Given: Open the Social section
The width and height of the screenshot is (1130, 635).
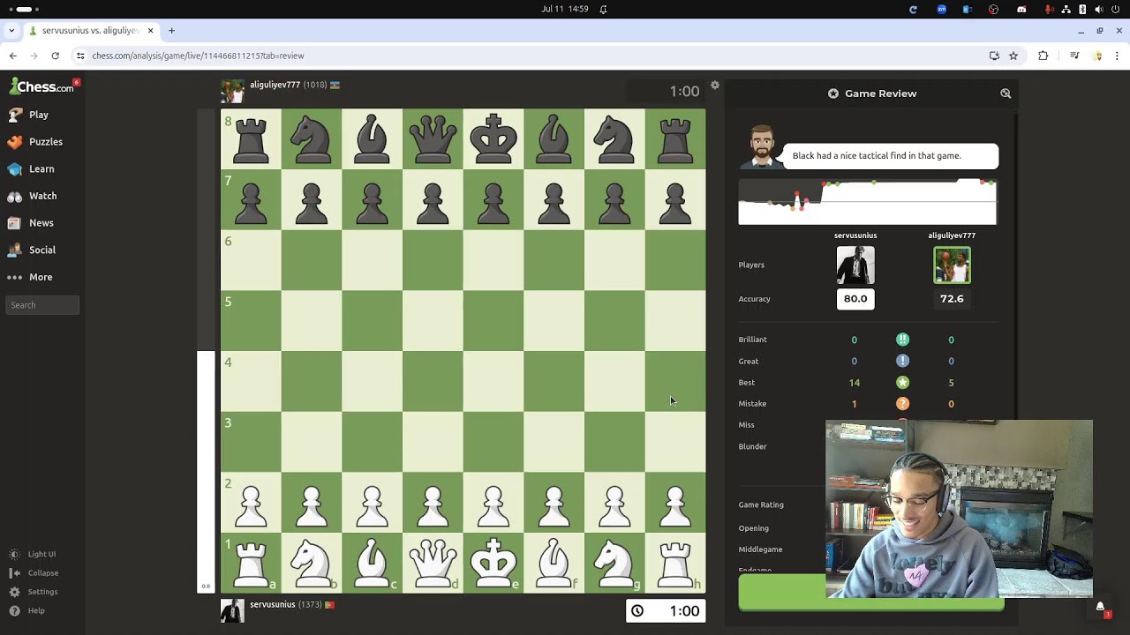Looking at the screenshot, I should [31, 250].
